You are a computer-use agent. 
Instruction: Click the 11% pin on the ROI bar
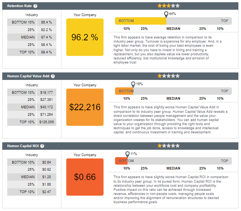click(x=128, y=155)
